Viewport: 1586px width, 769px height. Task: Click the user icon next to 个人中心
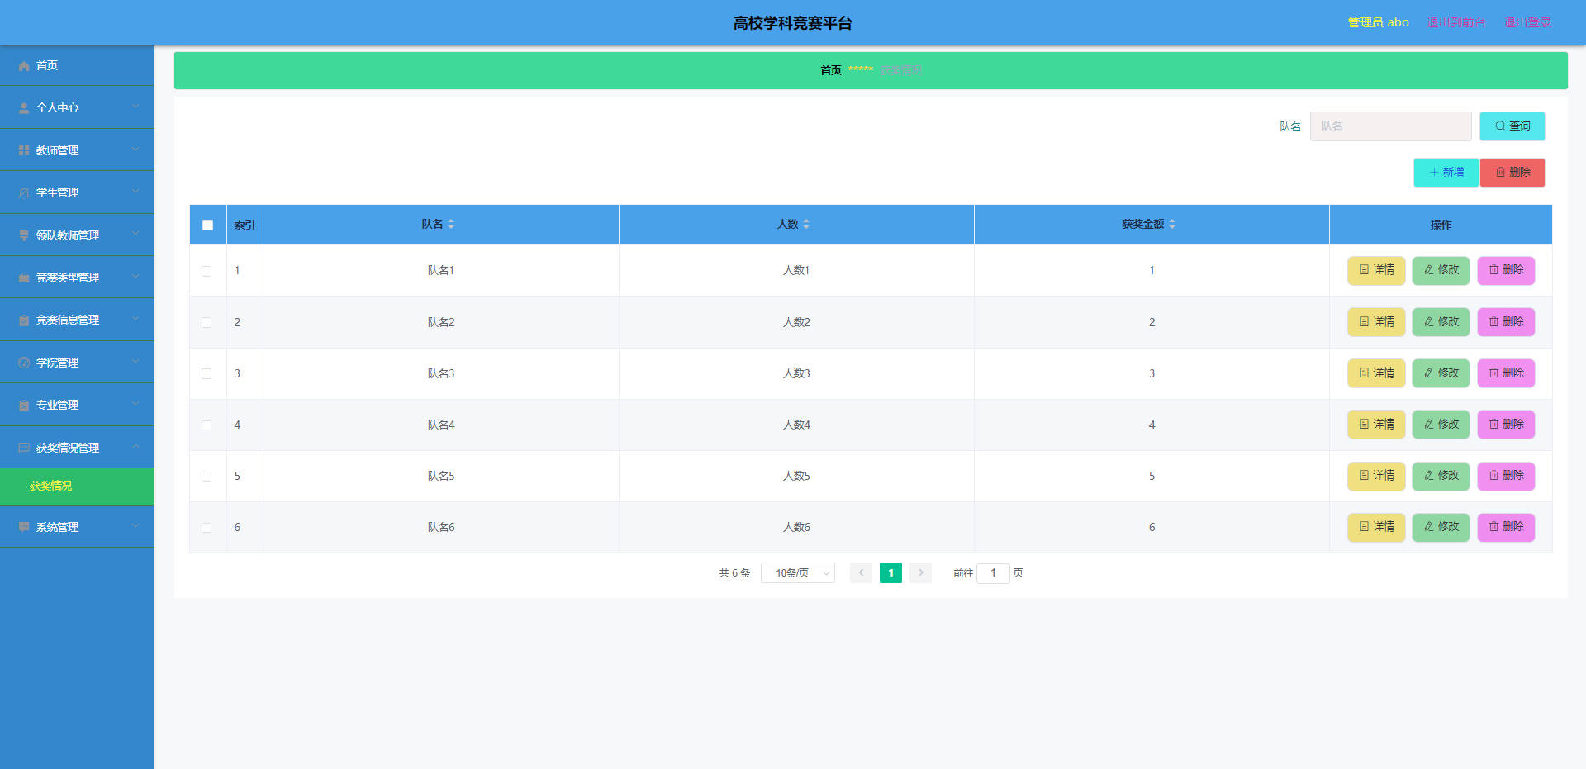[x=24, y=108]
